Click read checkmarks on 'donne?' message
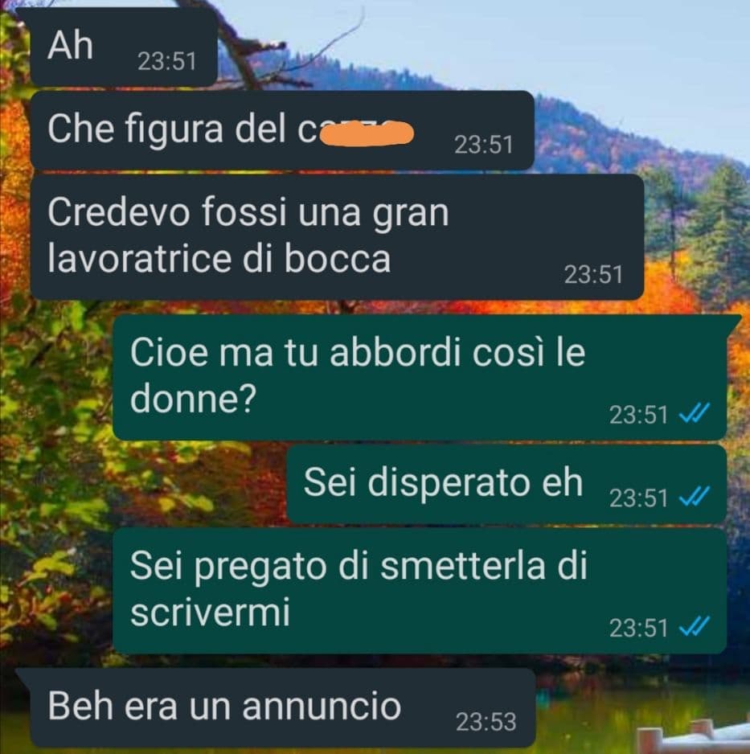Screen dimensions: 750x754 click(694, 413)
